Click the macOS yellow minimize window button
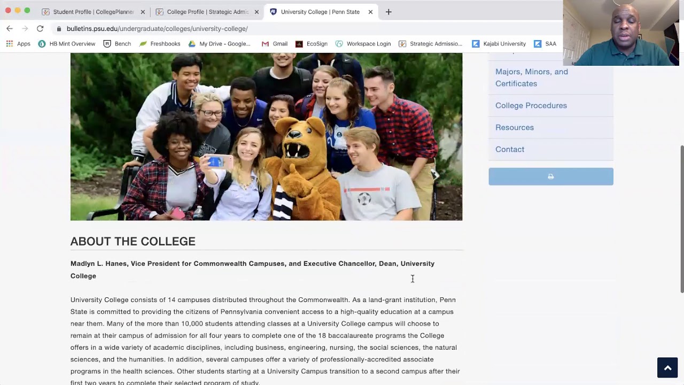Image resolution: width=684 pixels, height=385 pixels. click(x=18, y=11)
